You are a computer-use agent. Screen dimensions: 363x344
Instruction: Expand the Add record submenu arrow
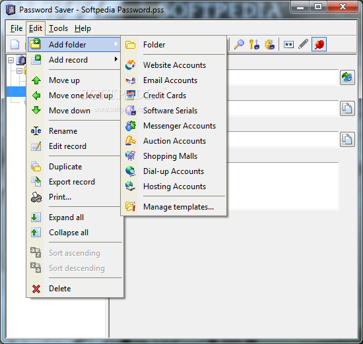pos(116,59)
